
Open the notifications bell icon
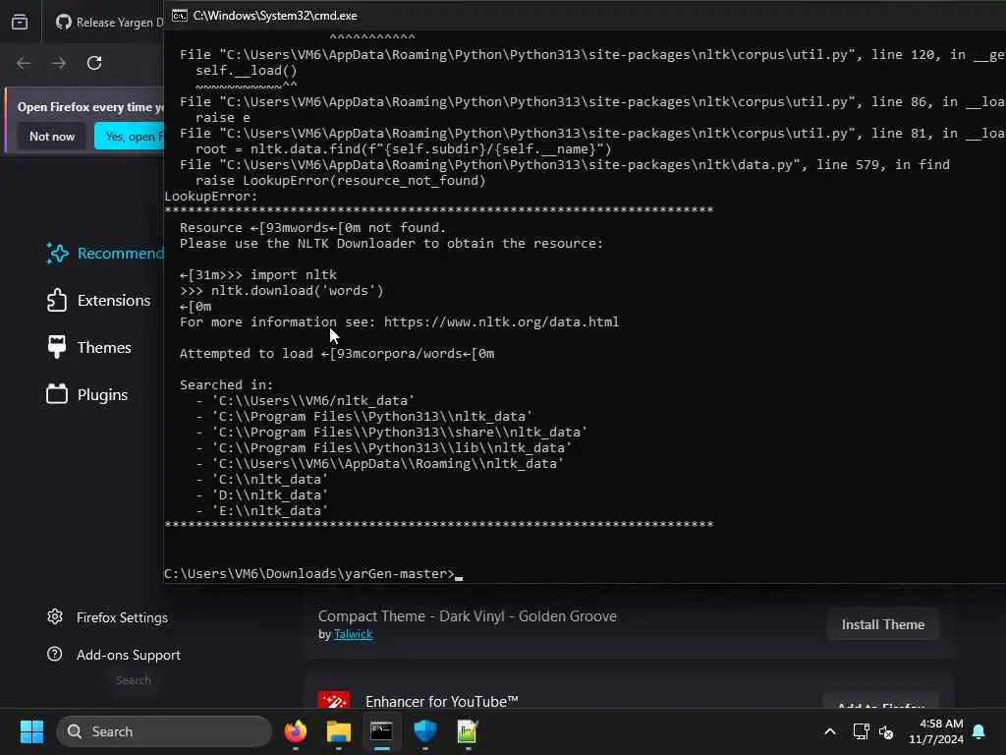(979, 731)
